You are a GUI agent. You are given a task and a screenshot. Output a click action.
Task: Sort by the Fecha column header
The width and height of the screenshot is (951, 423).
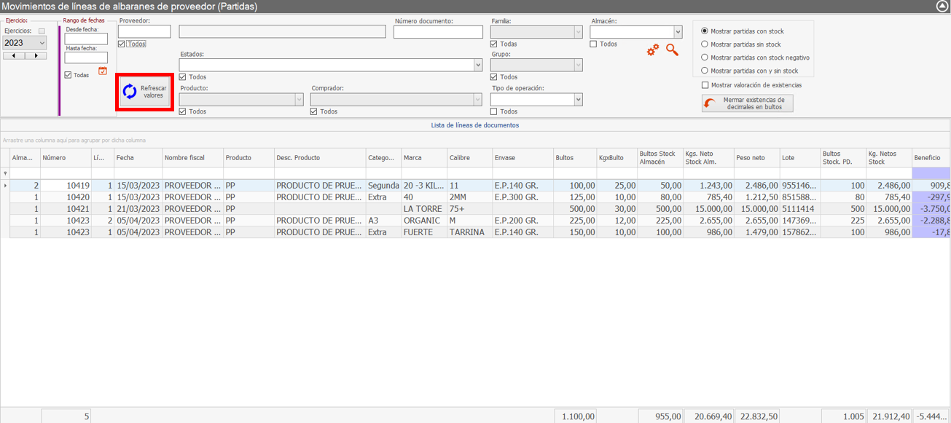tap(138, 158)
